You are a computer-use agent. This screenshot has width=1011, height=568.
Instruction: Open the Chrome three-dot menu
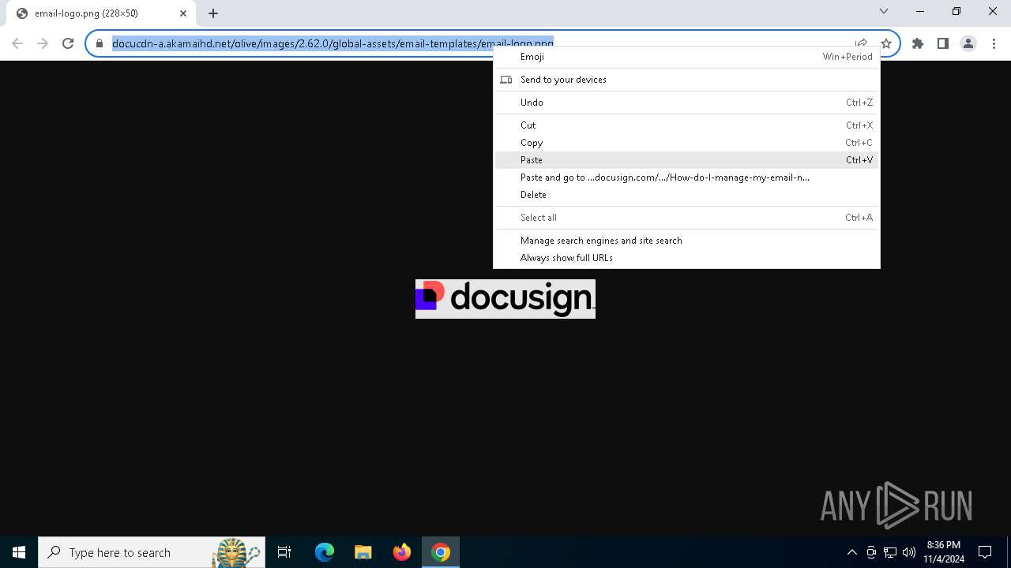(993, 43)
